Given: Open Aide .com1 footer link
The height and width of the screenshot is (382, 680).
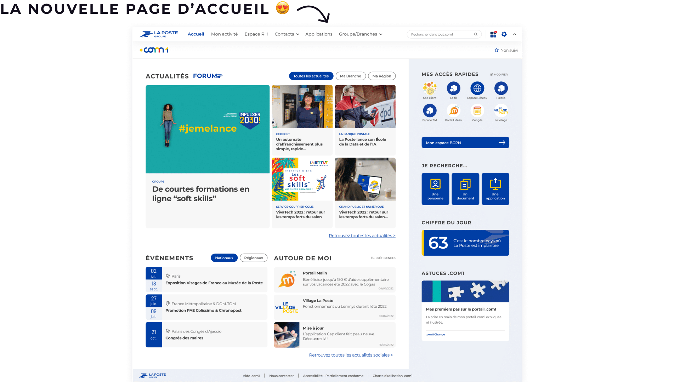Looking at the screenshot, I should (x=251, y=376).
